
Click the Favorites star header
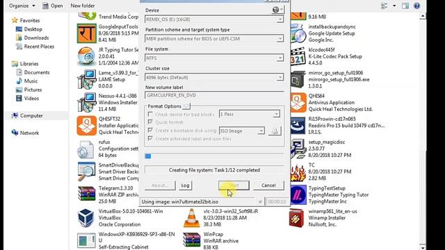tap(26, 20)
